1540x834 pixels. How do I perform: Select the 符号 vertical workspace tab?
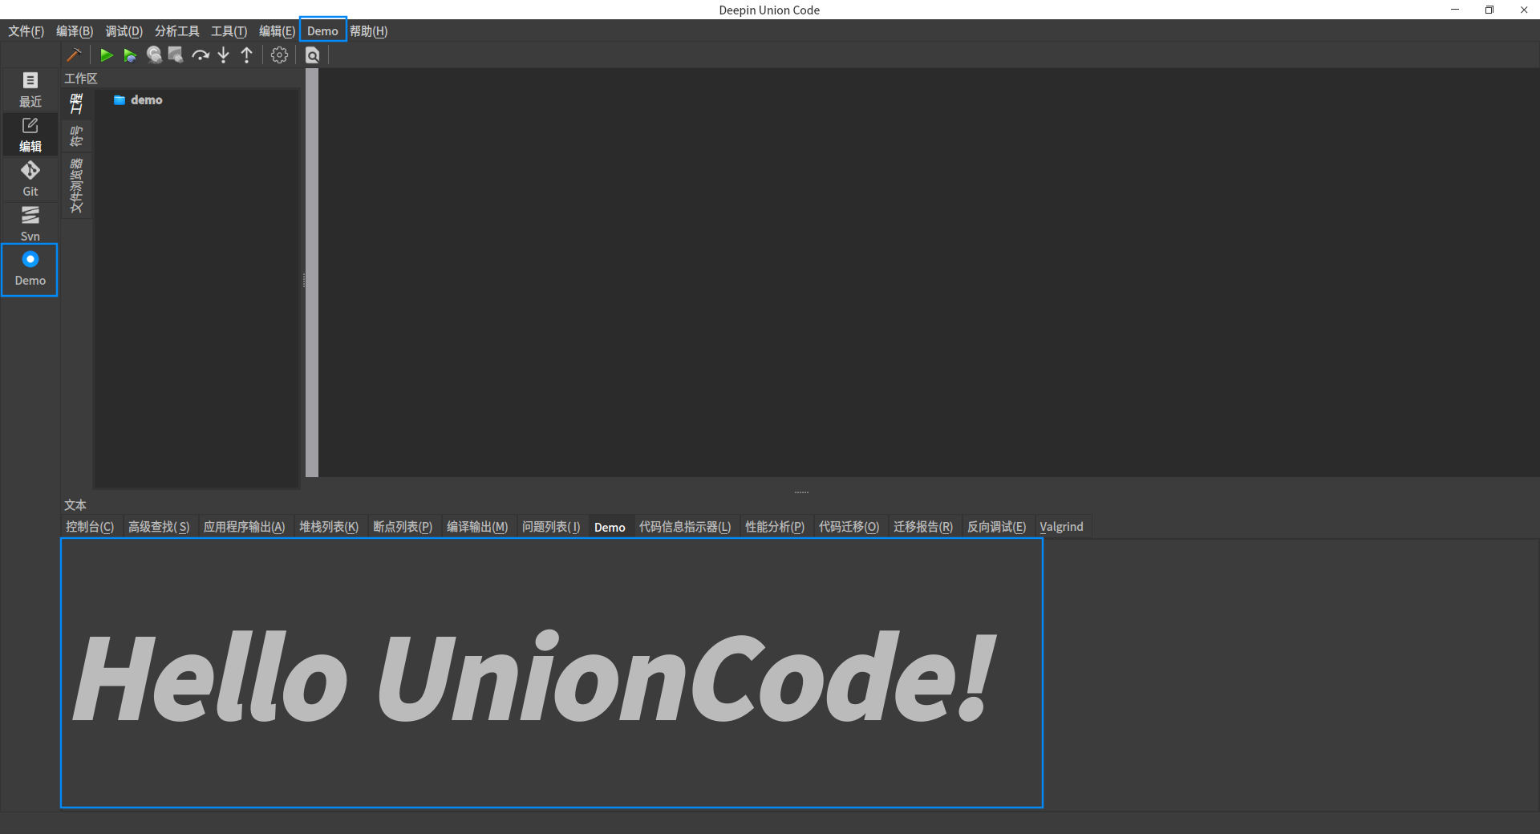click(76, 136)
